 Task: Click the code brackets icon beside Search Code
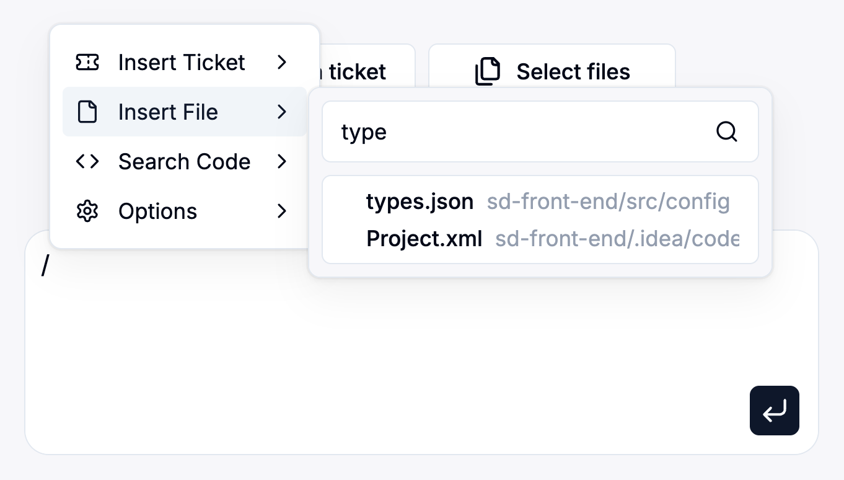pyautogui.click(x=87, y=161)
